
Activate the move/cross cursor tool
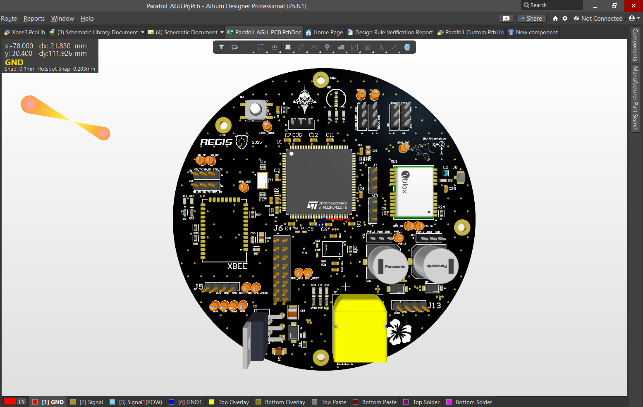pos(248,47)
